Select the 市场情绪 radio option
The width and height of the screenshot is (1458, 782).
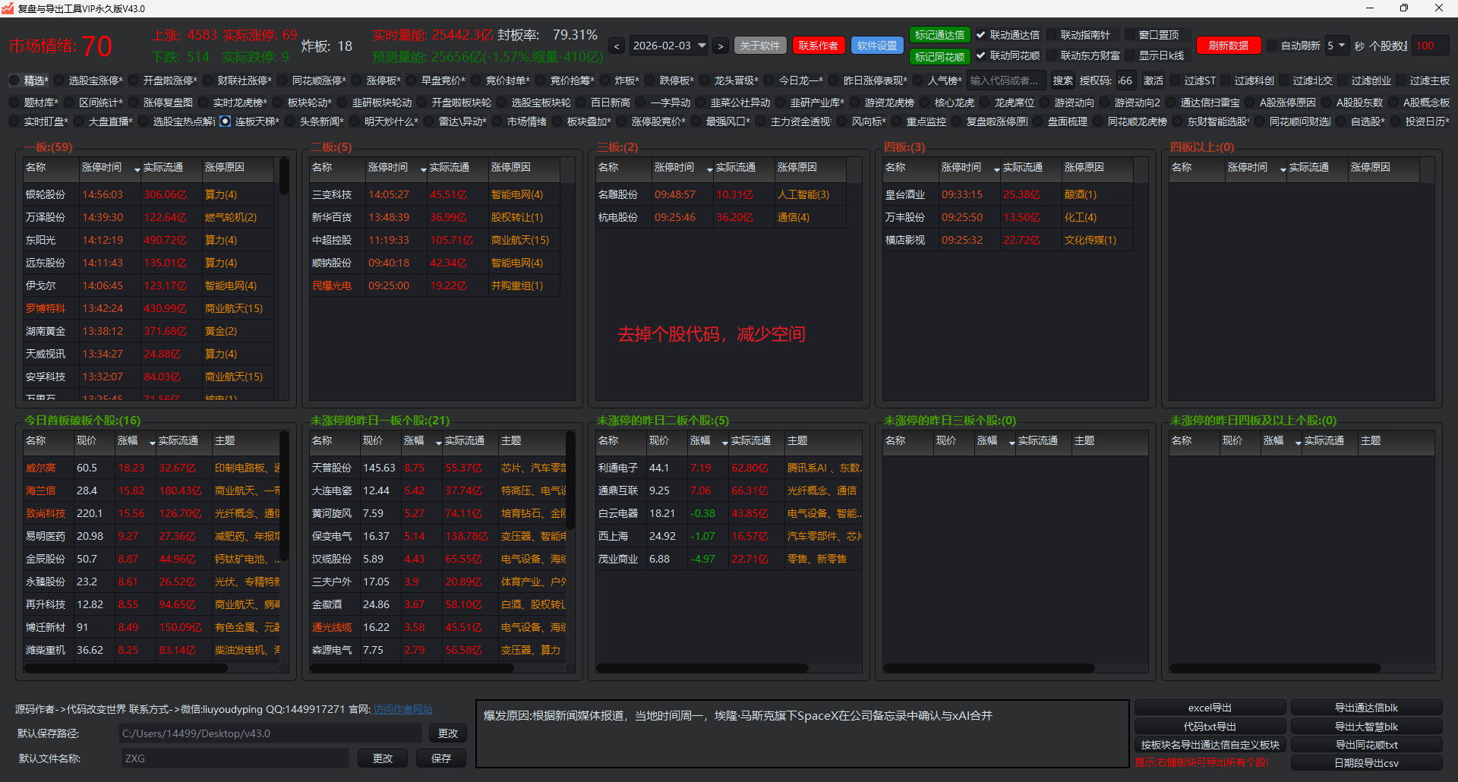click(x=497, y=121)
